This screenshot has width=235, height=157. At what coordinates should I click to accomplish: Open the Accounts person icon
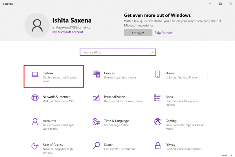point(35,122)
